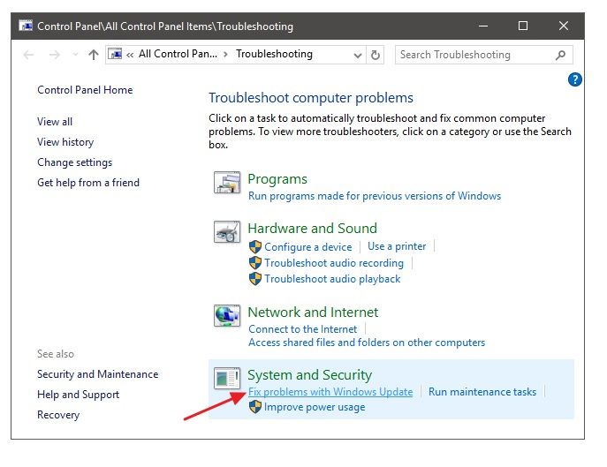Click Run maintenance tasks link
This screenshot has height=467, width=607.
point(482,392)
